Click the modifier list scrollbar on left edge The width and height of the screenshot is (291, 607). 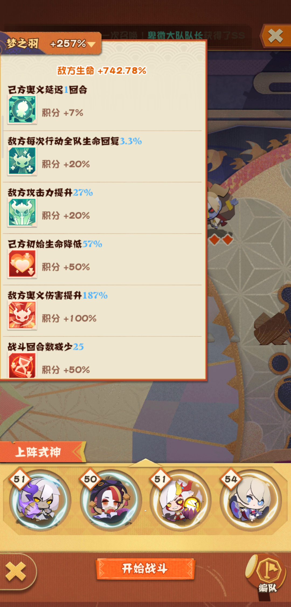2,136
